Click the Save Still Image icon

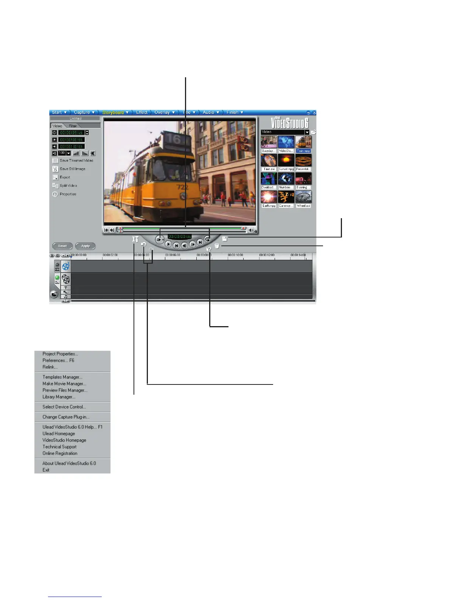pyautogui.click(x=55, y=169)
